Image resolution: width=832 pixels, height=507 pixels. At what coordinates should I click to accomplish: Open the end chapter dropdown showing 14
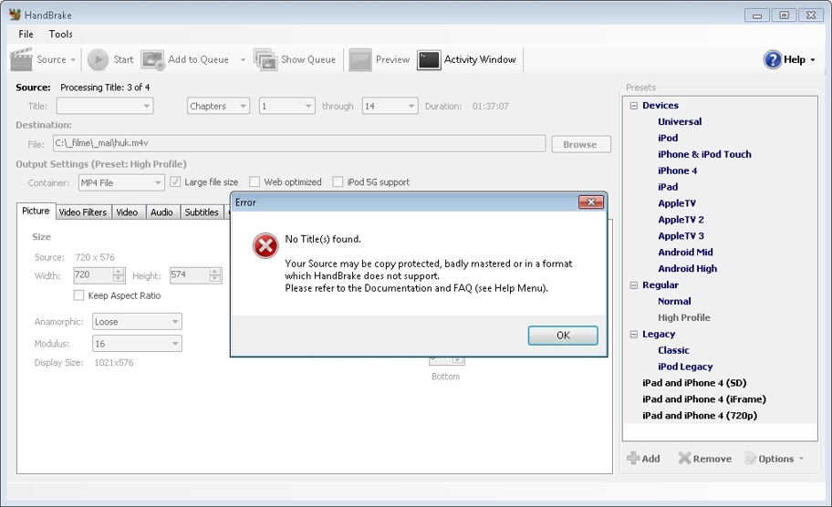click(x=390, y=106)
